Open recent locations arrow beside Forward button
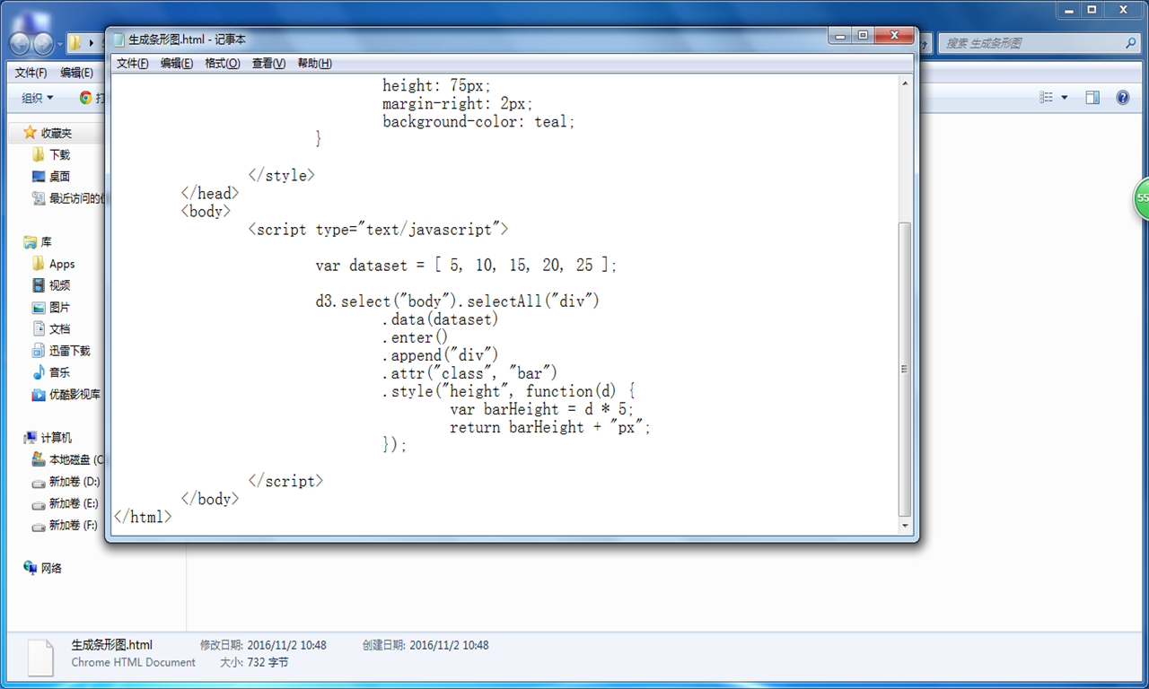This screenshot has width=1149, height=689. pos(60,44)
